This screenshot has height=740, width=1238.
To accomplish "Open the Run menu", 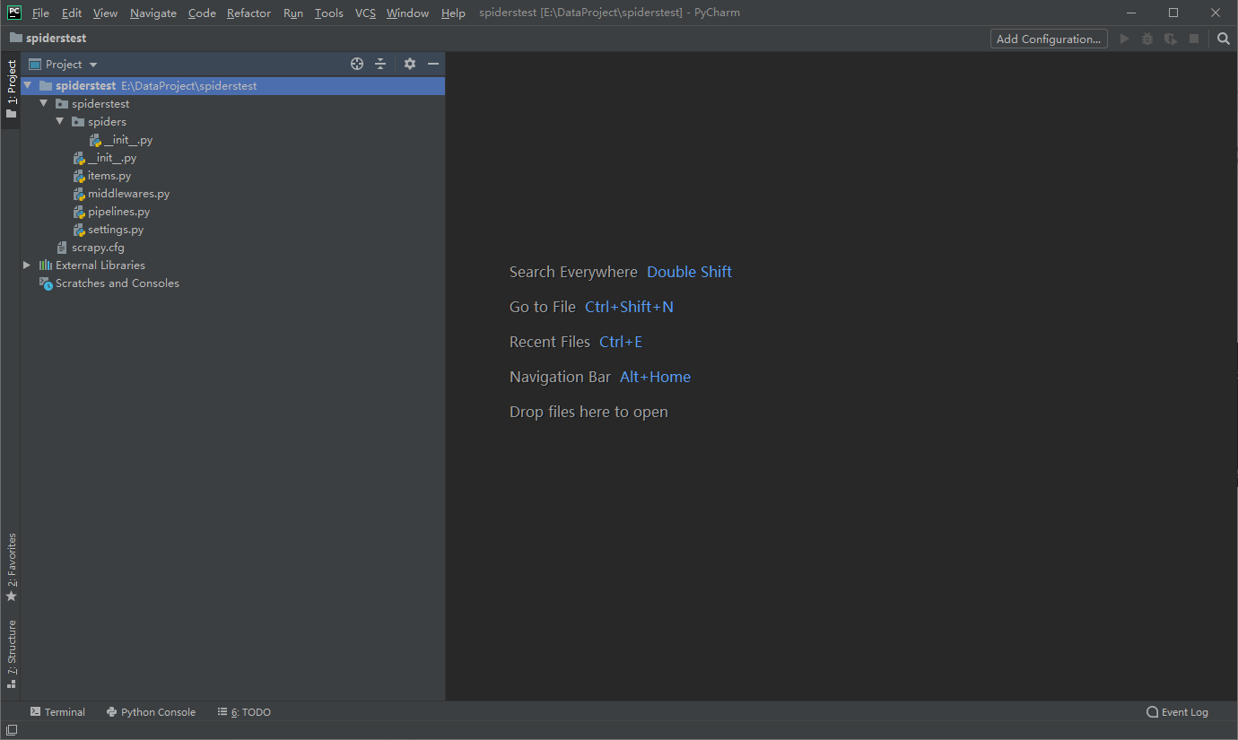I will 293,13.
